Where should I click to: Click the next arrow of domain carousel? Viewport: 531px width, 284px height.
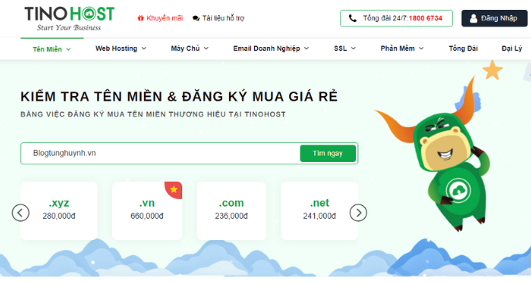point(358,213)
